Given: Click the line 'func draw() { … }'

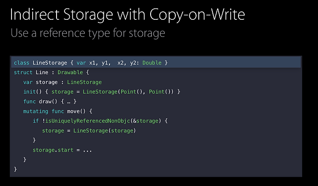Looking at the screenshot, I should (50, 102).
